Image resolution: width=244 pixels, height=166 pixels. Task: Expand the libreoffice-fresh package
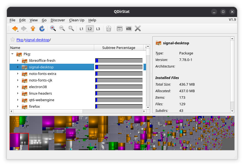tap(18, 60)
